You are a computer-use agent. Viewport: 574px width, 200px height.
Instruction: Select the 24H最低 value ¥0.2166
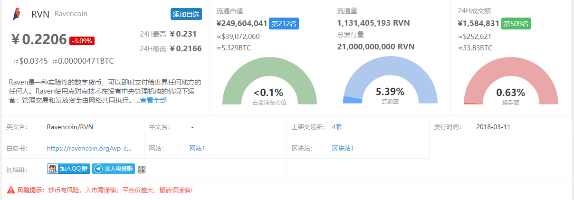coord(185,48)
